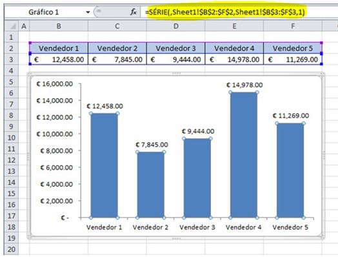Click the € 4,000.00 axis label
This screenshot has height=257, width=338.
[x=57, y=184]
